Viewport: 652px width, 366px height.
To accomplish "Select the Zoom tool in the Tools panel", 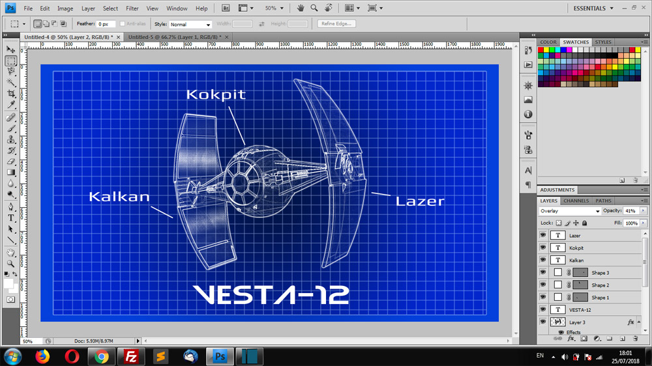I will point(11,263).
